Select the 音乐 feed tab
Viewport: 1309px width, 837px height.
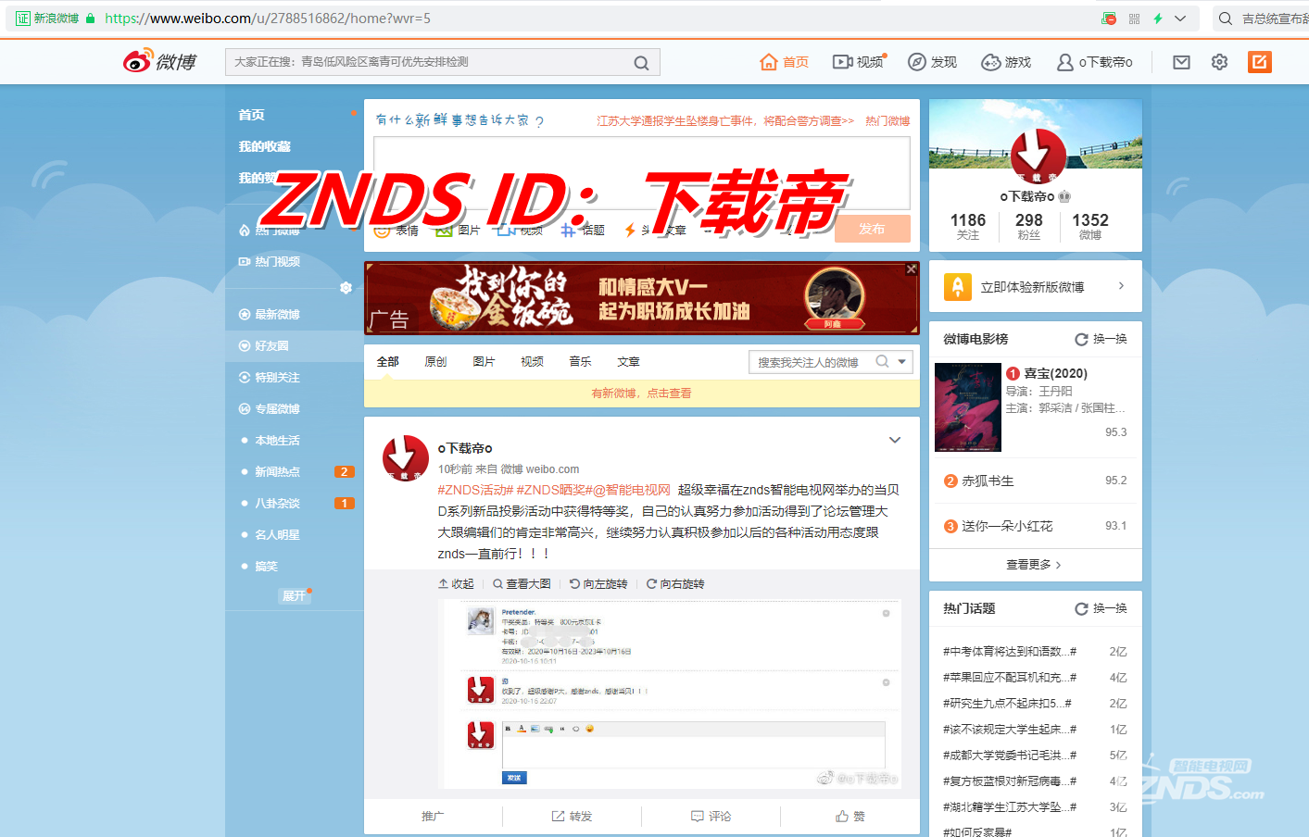pos(580,362)
